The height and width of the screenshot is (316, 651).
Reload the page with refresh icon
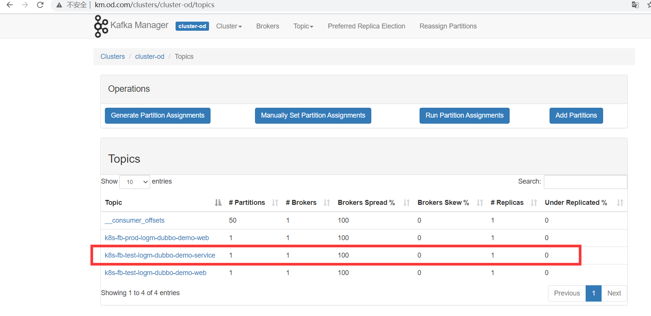(x=40, y=5)
